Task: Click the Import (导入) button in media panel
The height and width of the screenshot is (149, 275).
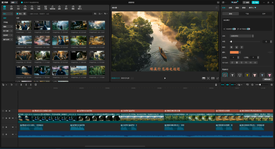Action: coord(19,14)
